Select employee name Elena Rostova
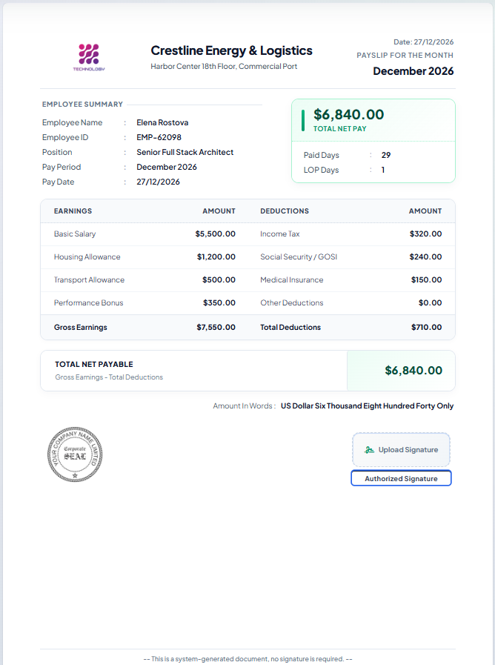Image resolution: width=495 pixels, height=665 pixels. pos(162,122)
